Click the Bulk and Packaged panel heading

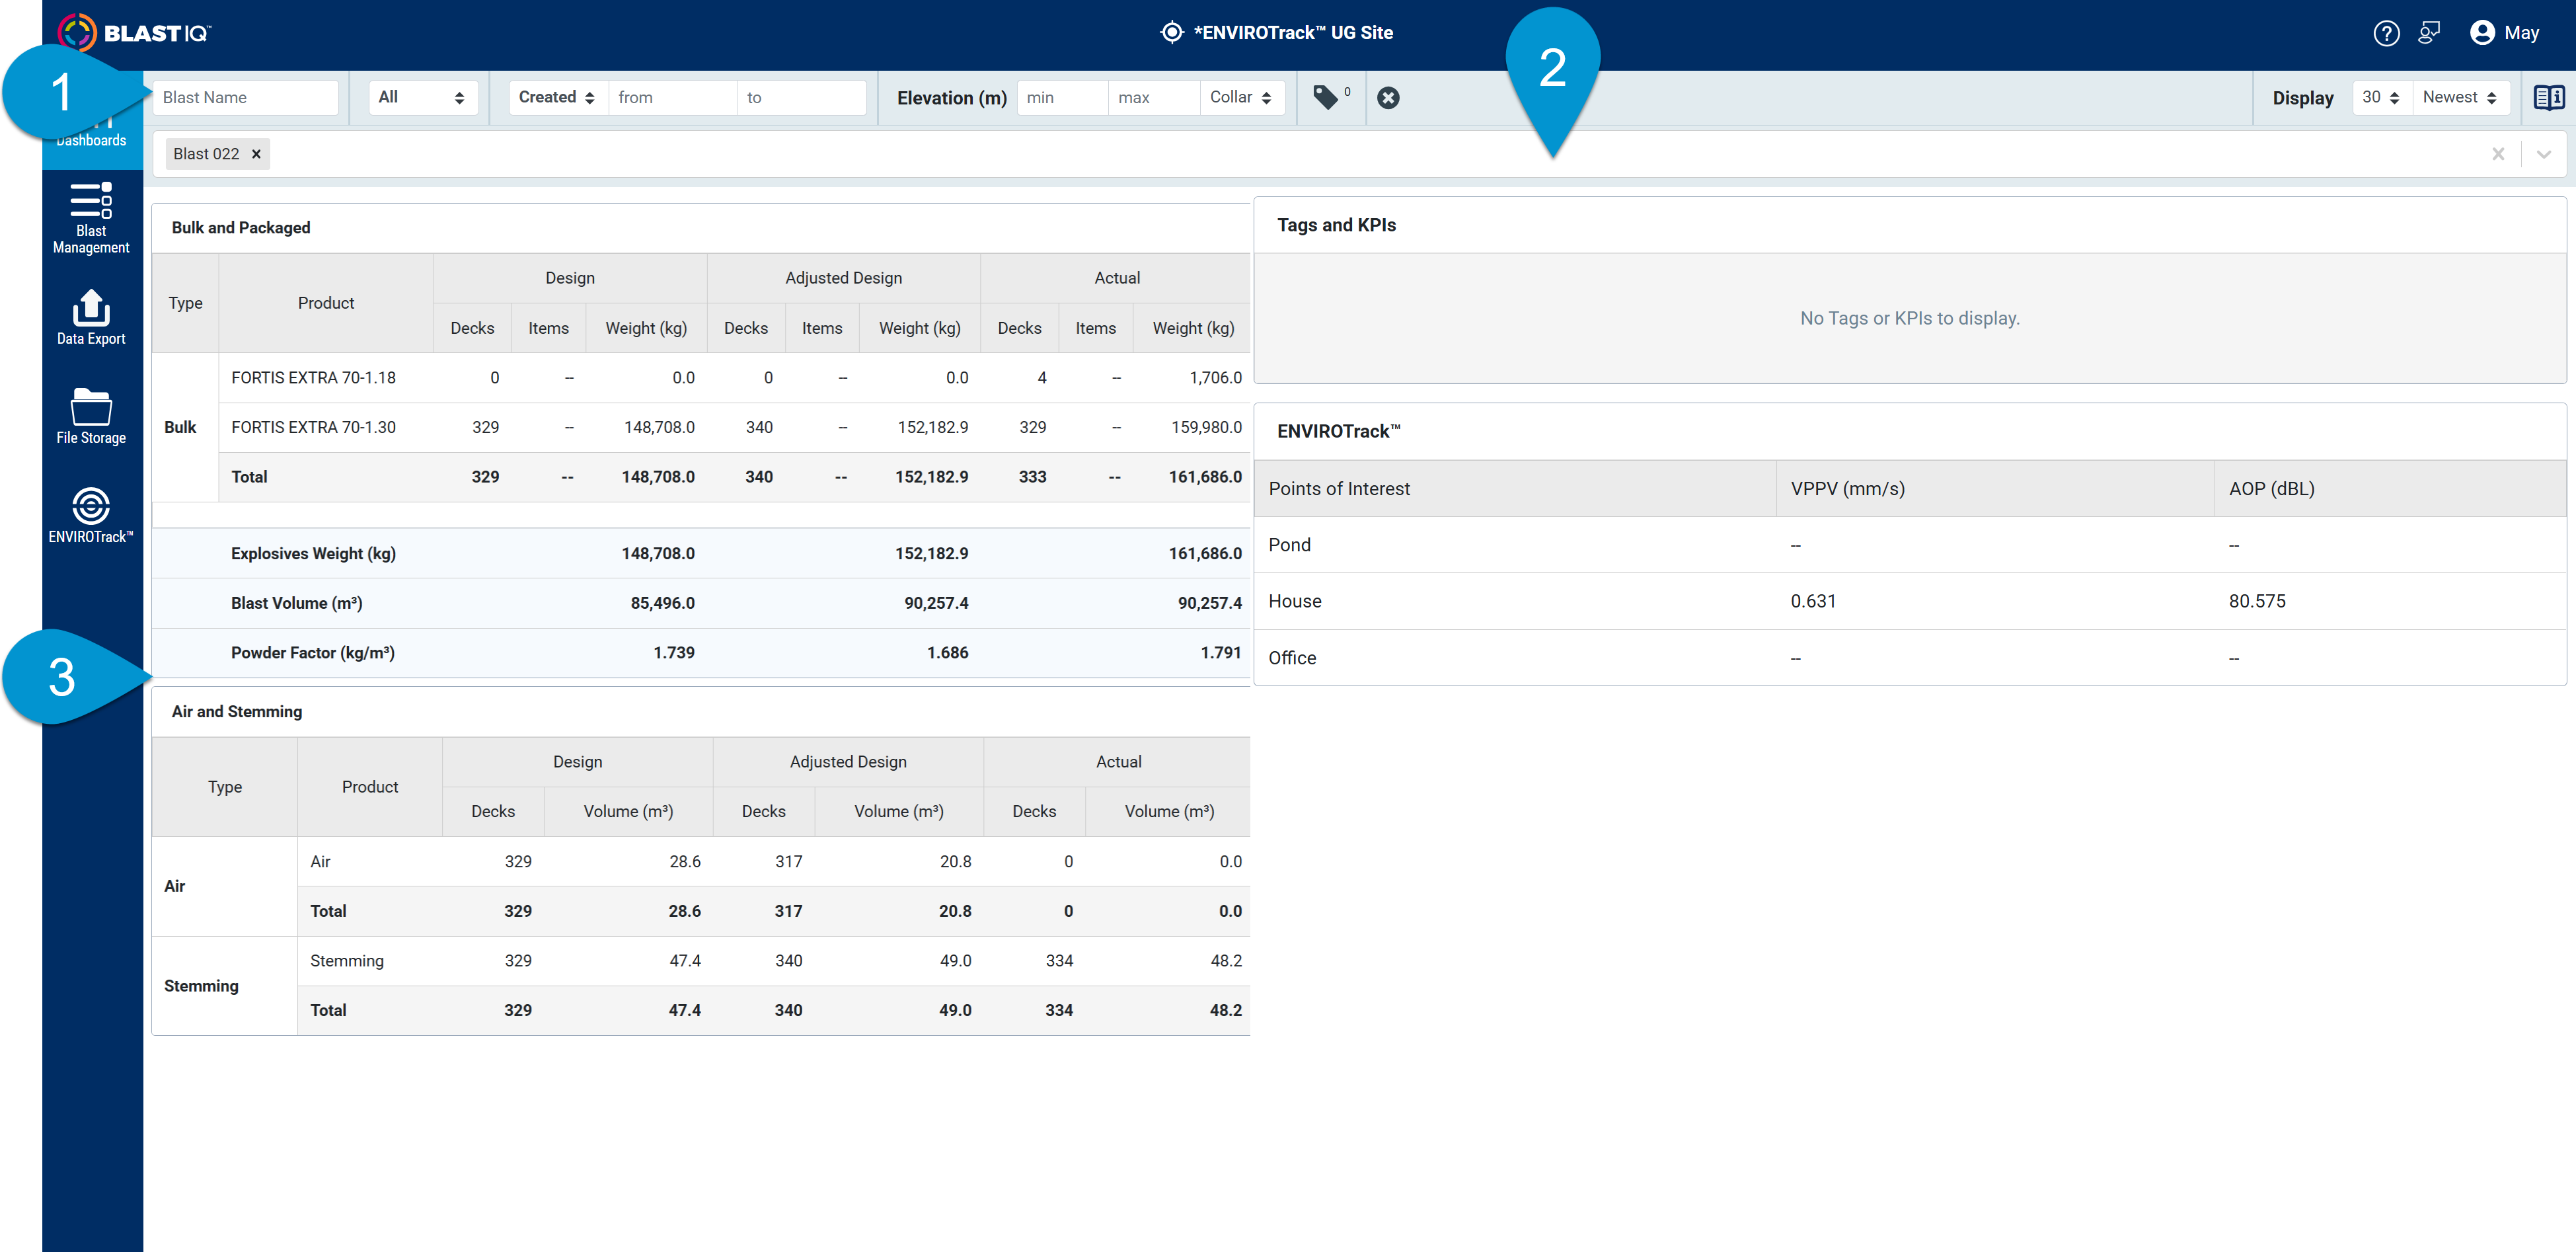point(241,228)
